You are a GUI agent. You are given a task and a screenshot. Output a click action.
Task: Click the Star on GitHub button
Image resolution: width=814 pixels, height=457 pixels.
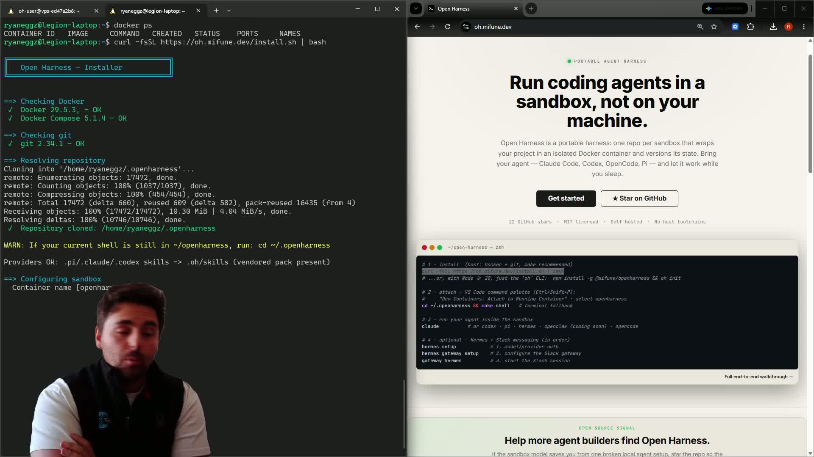[639, 198]
